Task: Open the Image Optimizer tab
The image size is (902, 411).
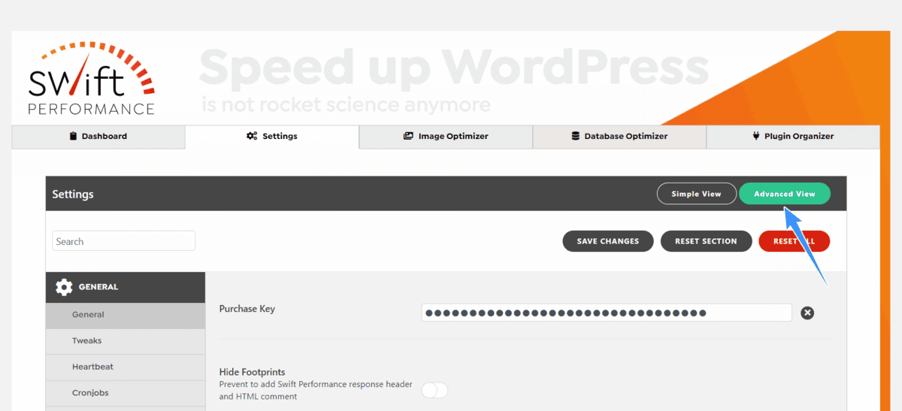Action: [x=446, y=136]
